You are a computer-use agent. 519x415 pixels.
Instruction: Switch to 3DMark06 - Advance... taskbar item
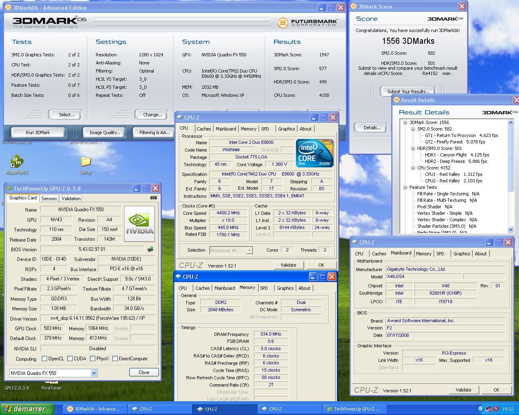pyautogui.click(x=94, y=409)
